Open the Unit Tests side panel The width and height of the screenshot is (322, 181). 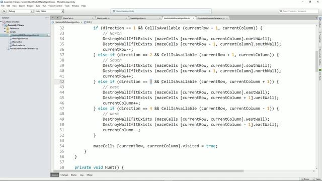(320, 75)
